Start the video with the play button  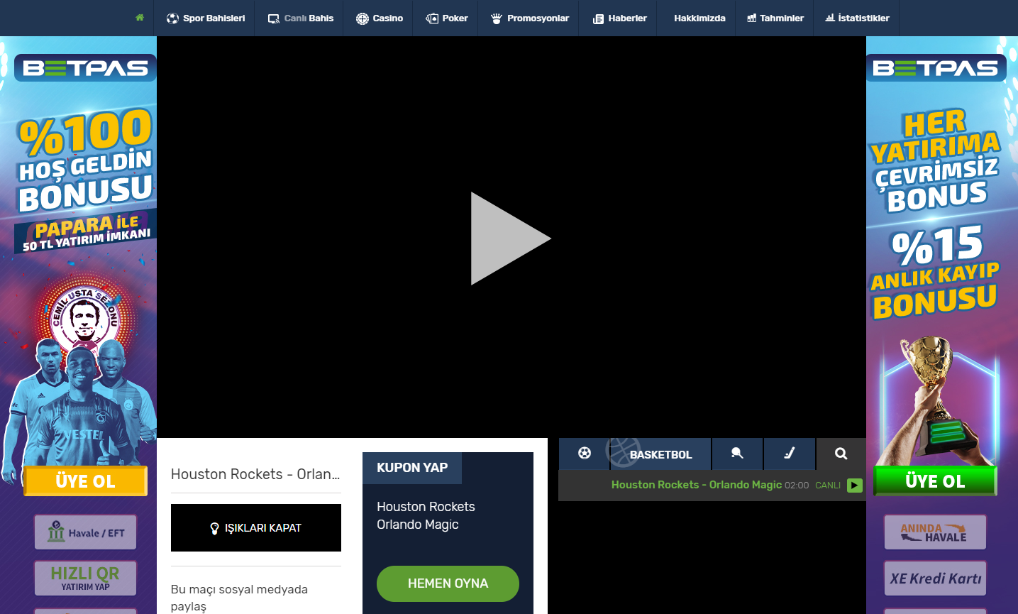511,239
